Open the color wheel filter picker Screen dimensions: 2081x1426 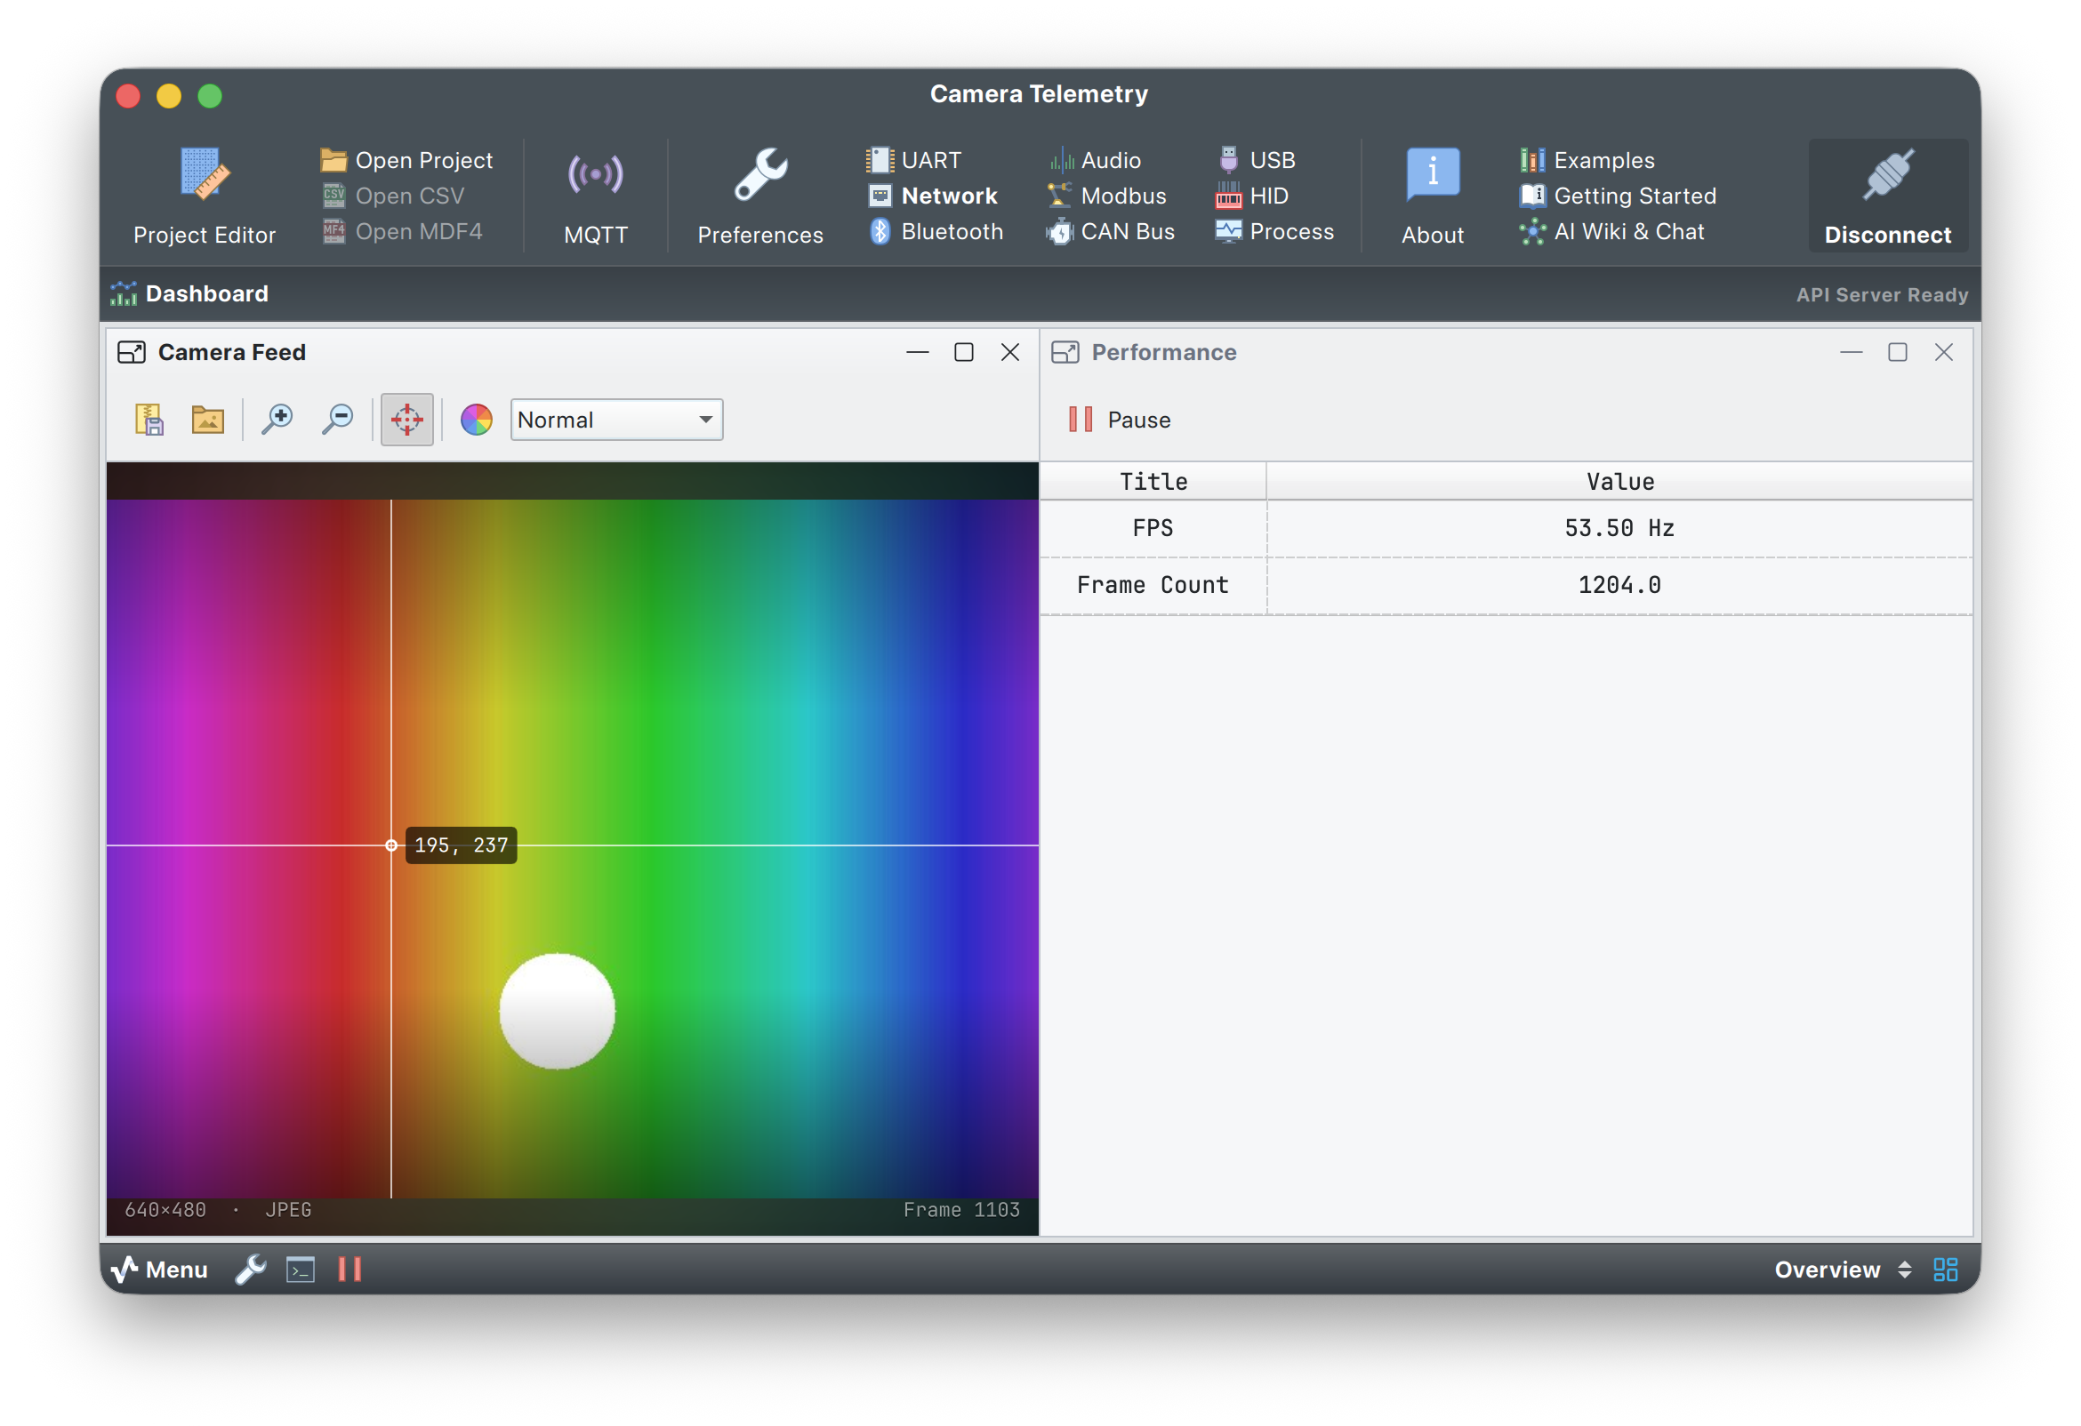(477, 419)
